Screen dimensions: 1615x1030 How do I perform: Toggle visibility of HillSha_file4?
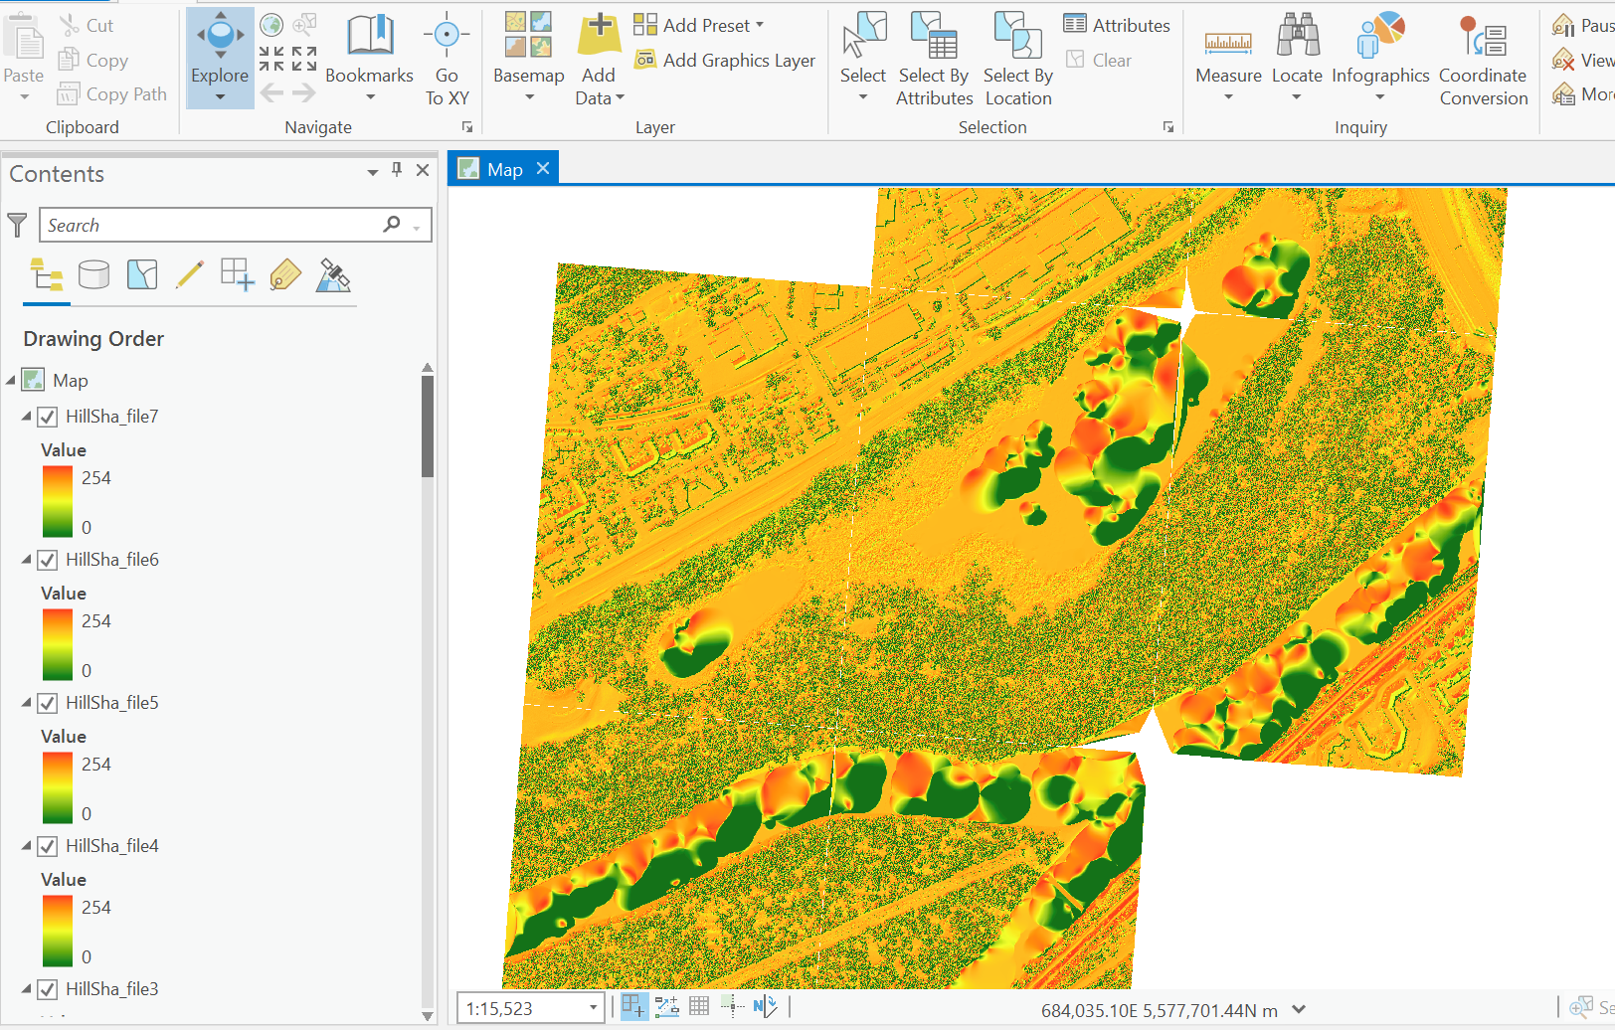pyautogui.click(x=47, y=846)
